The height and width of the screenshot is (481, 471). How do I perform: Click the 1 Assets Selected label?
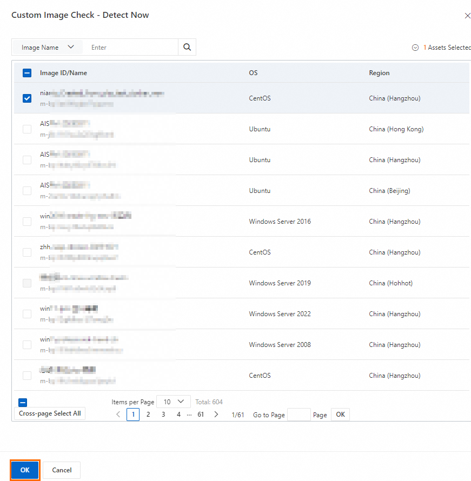(447, 48)
